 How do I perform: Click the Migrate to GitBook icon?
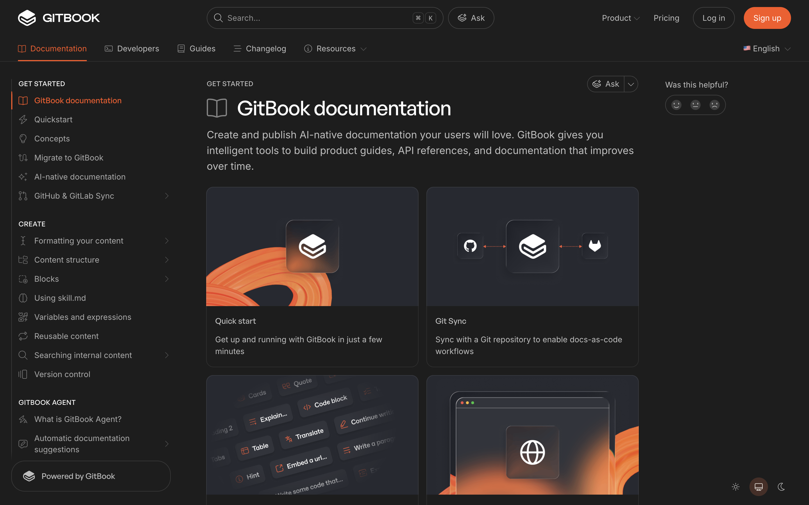click(23, 157)
